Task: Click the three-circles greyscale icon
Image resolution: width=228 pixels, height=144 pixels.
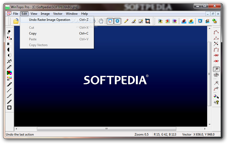Action: [9, 32]
